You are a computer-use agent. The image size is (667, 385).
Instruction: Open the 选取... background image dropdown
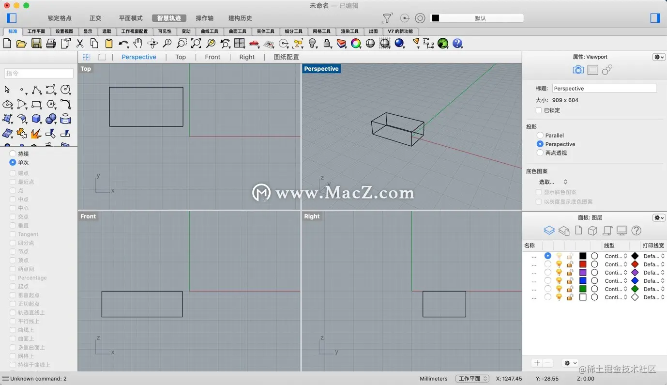pyautogui.click(x=553, y=182)
